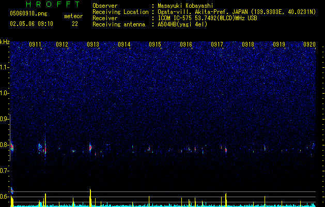Select the filename 05060910.png
325x207 pixels.
click(28, 13)
